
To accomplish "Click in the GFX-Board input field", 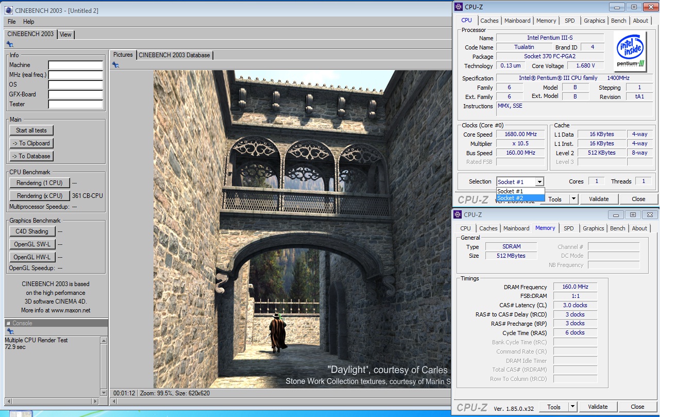I will click(76, 95).
